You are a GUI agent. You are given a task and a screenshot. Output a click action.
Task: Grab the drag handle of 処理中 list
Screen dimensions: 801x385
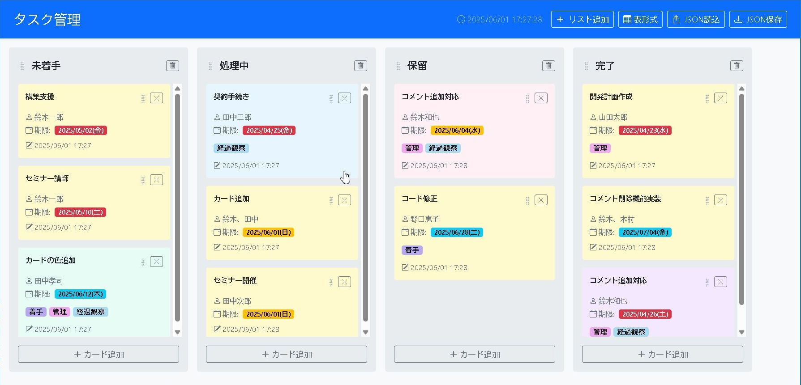click(x=210, y=66)
